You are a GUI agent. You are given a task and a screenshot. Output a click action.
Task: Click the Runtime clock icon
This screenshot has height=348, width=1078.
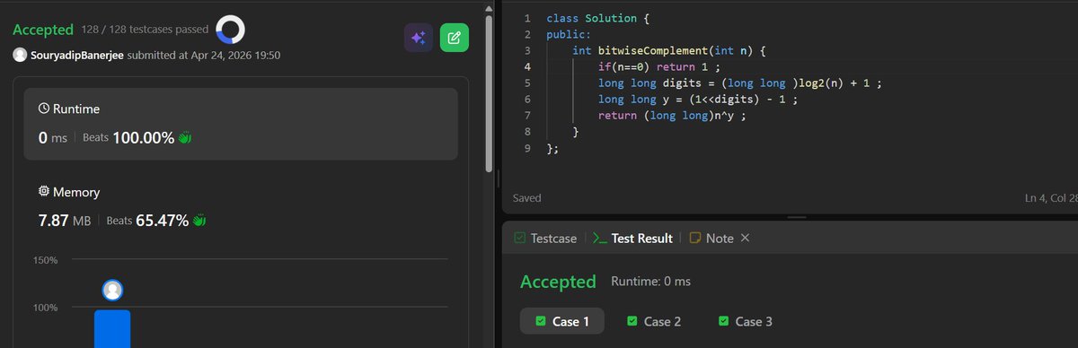(44, 109)
